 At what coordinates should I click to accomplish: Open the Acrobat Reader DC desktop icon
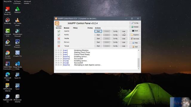click(7, 11)
